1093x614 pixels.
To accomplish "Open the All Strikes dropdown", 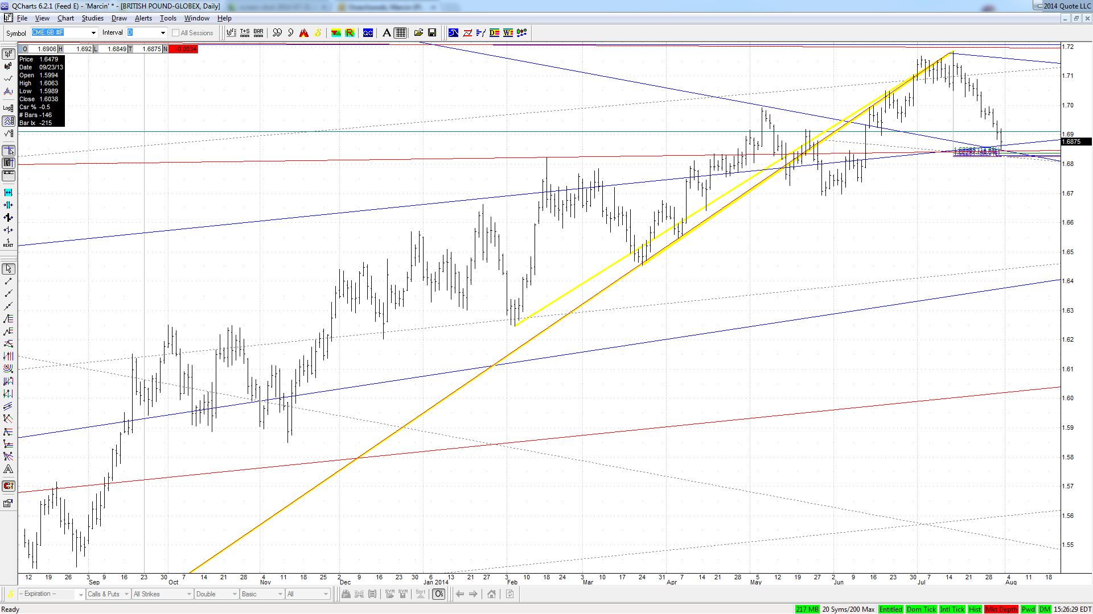I will click(189, 594).
